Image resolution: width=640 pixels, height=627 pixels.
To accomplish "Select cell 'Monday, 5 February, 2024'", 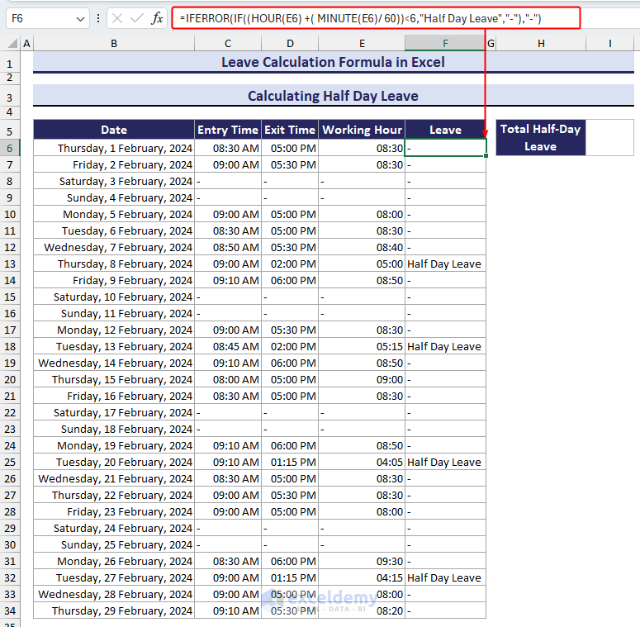I will tap(114, 214).
